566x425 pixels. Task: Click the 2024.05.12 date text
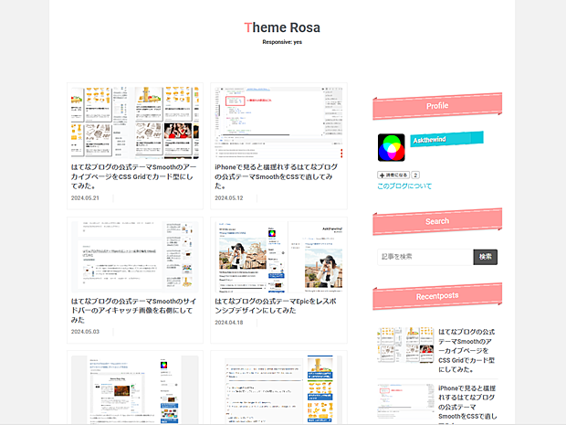click(x=229, y=198)
